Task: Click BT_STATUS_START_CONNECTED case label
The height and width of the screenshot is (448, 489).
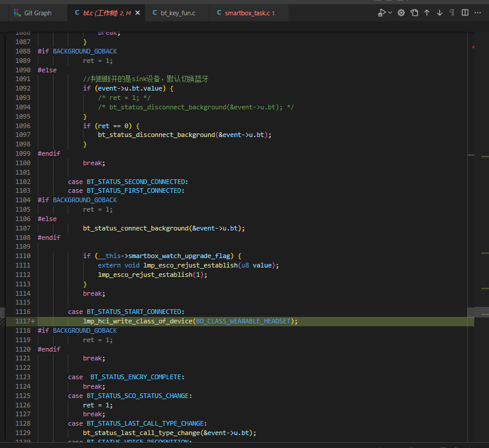Action: click(x=134, y=312)
